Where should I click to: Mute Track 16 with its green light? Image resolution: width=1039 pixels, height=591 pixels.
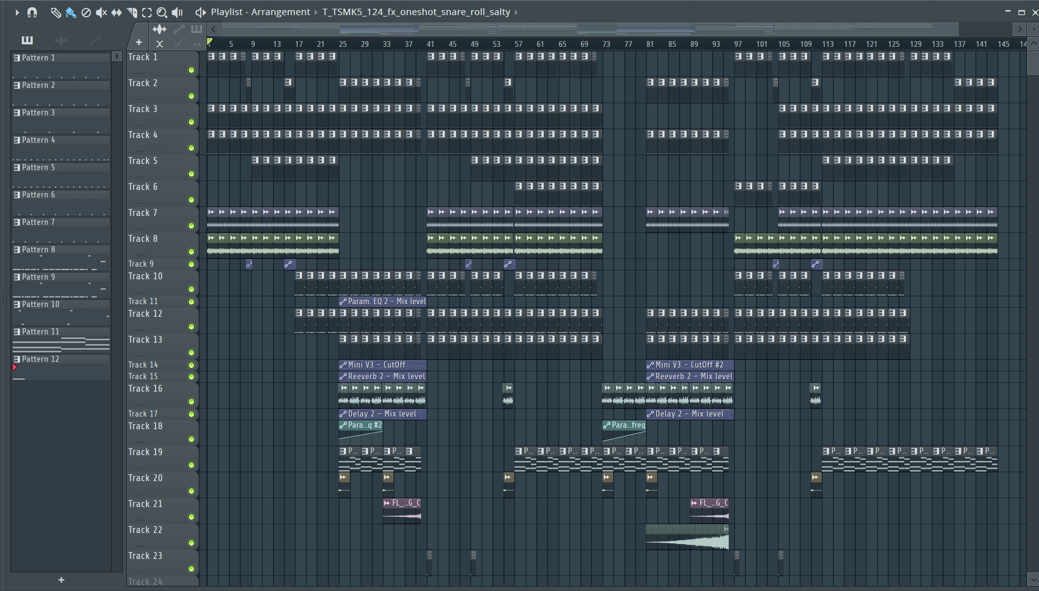click(x=191, y=402)
